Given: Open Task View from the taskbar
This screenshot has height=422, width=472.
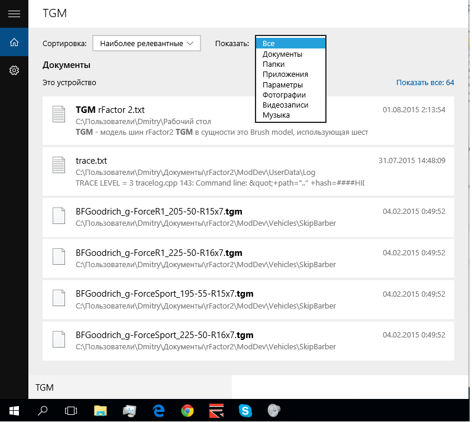Looking at the screenshot, I should pos(71,410).
